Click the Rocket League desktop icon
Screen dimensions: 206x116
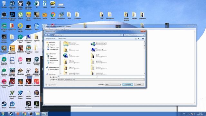20,94
